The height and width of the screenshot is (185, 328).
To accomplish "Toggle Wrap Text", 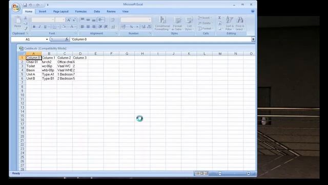I will [113, 20].
